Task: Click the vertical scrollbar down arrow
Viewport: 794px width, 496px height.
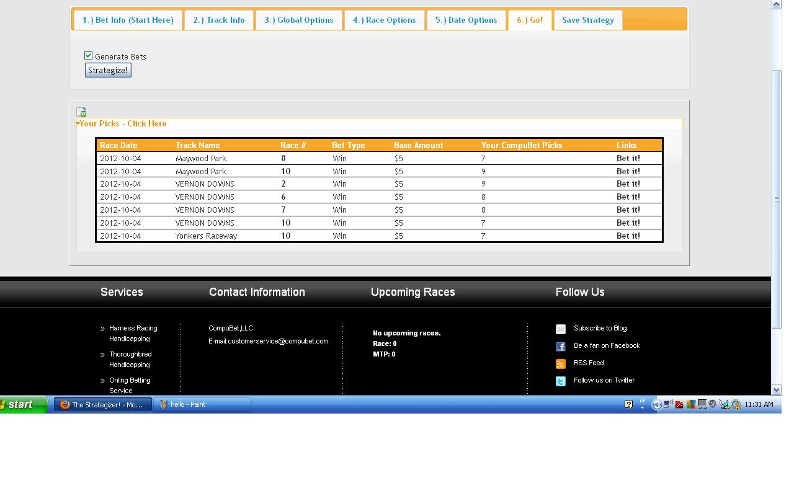Action: (776, 389)
